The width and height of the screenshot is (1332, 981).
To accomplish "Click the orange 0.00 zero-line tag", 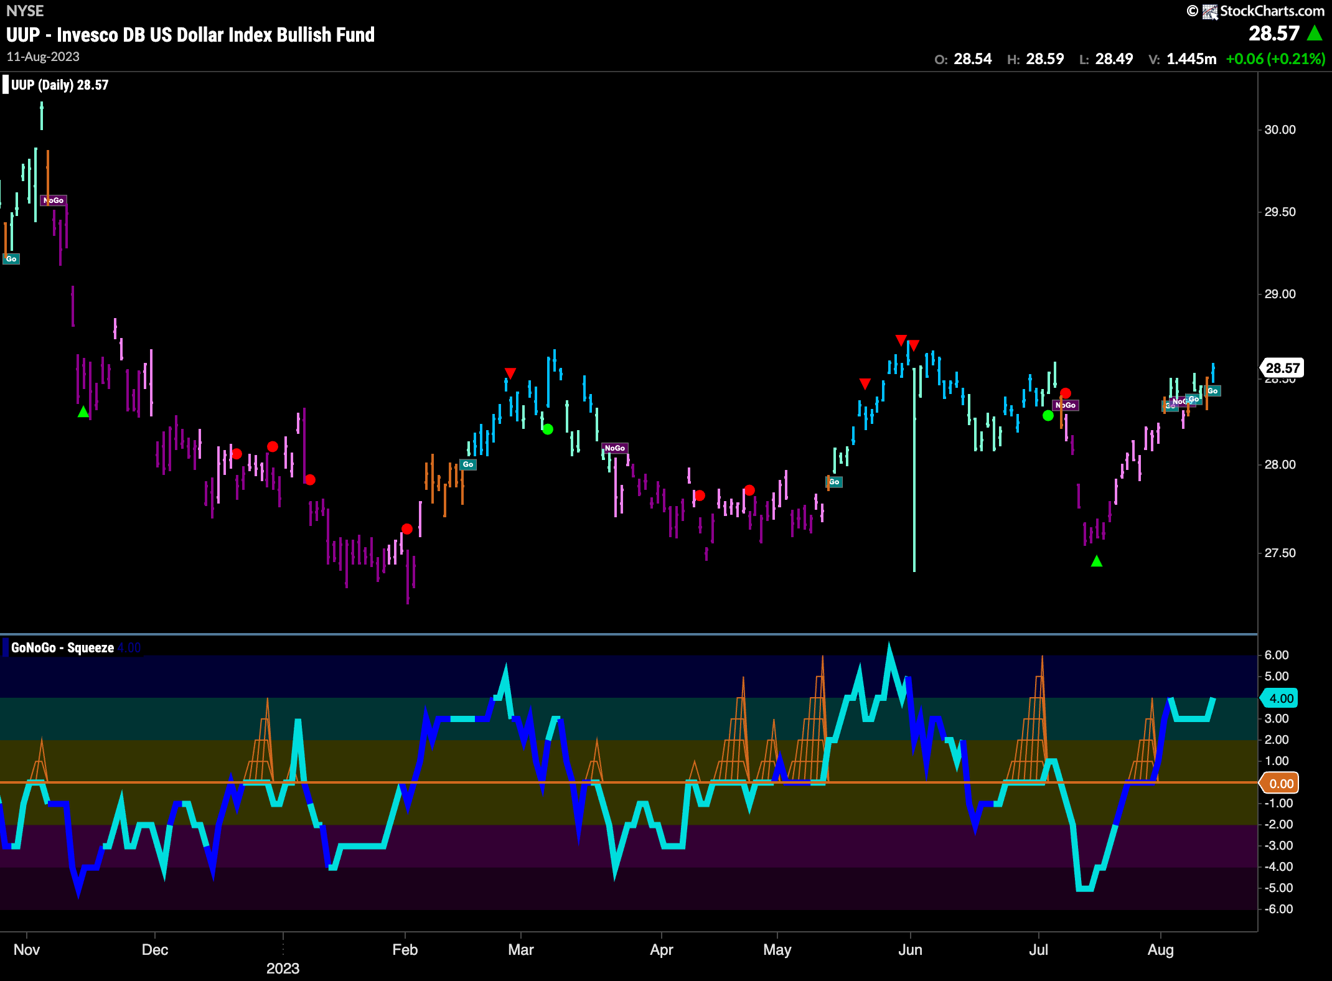I will [1280, 783].
